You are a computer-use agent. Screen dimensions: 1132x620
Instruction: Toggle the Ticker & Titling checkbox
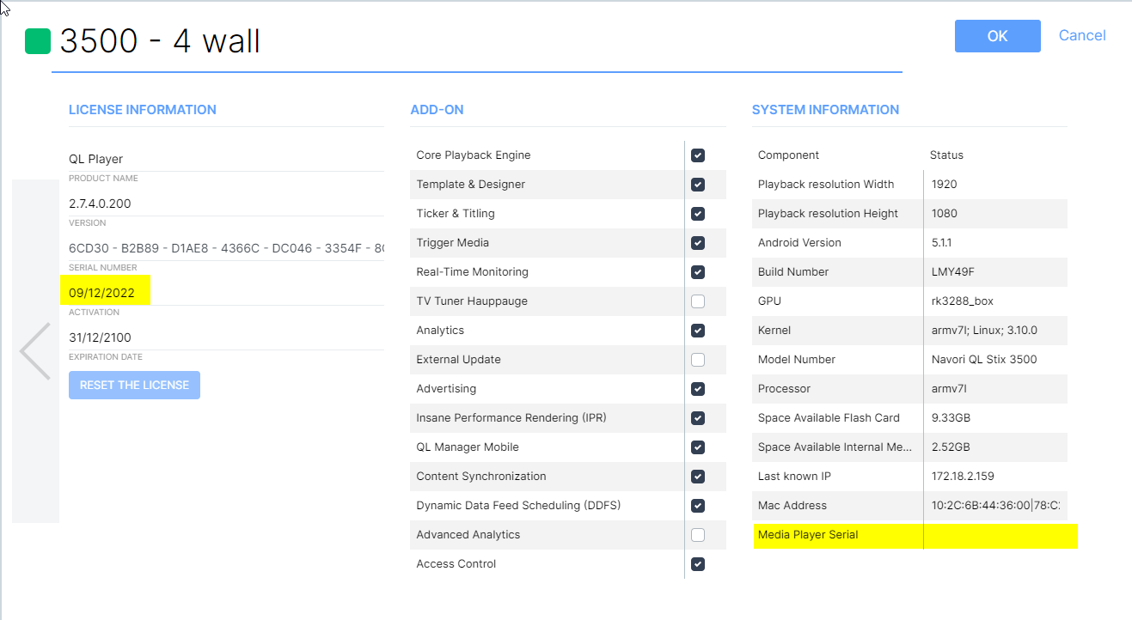(x=698, y=214)
